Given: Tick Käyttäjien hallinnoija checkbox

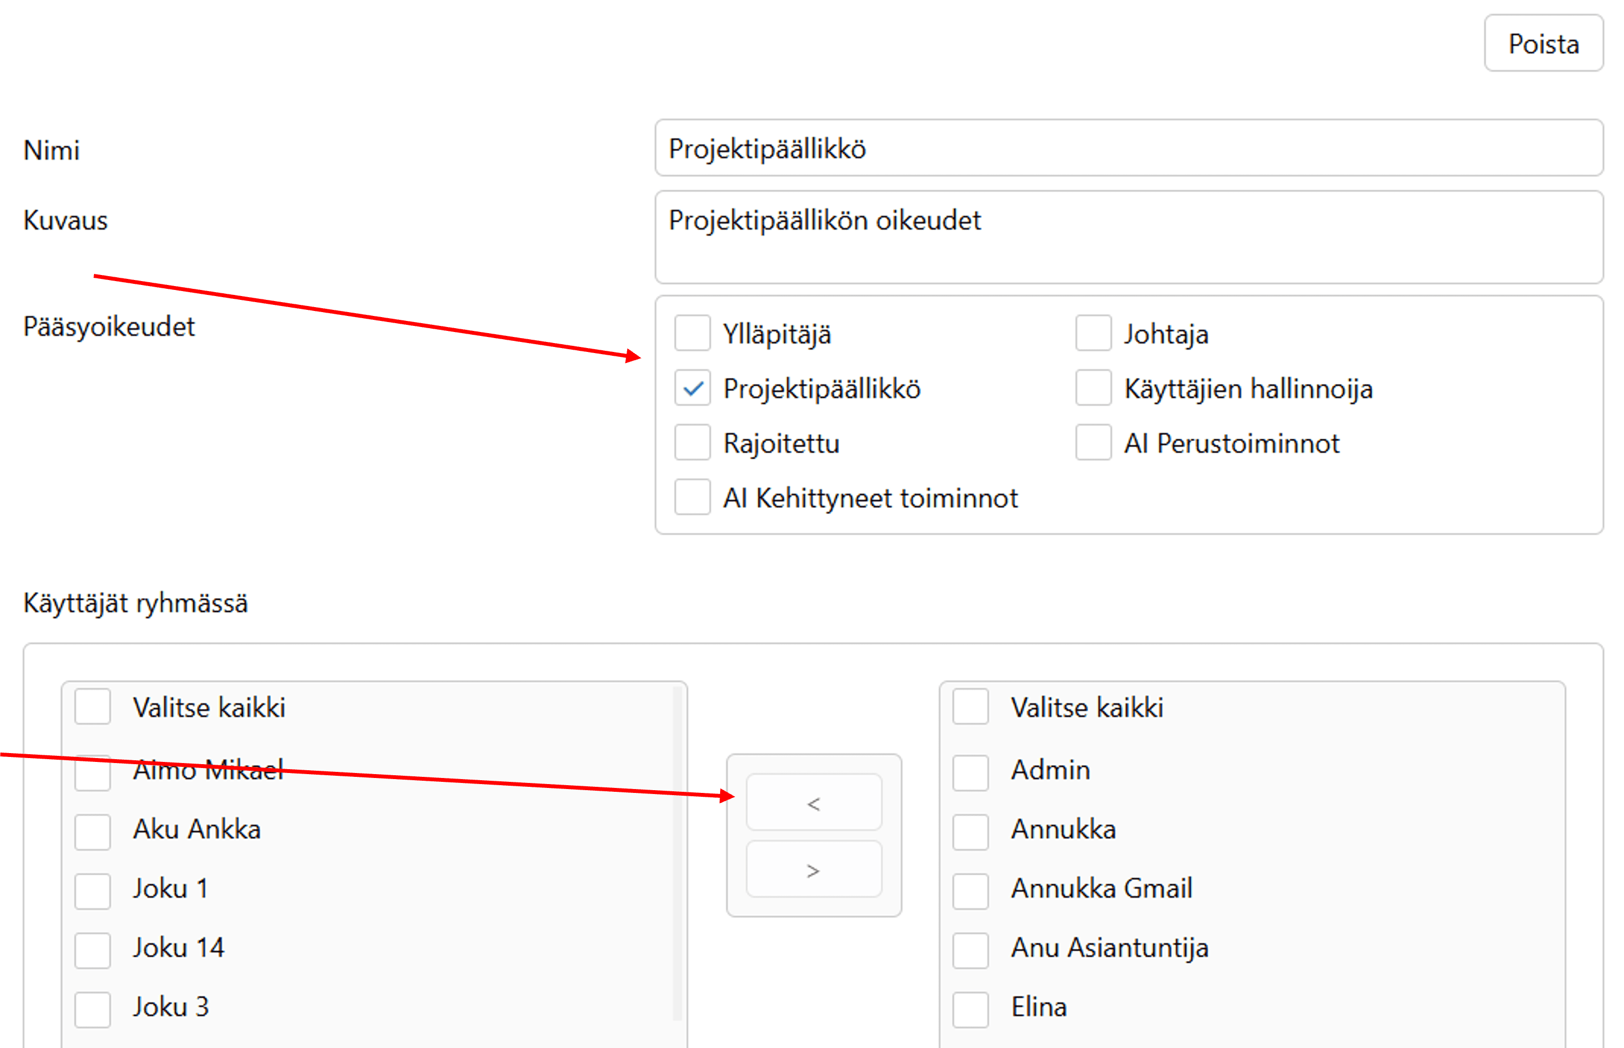Looking at the screenshot, I should coord(1093,388).
